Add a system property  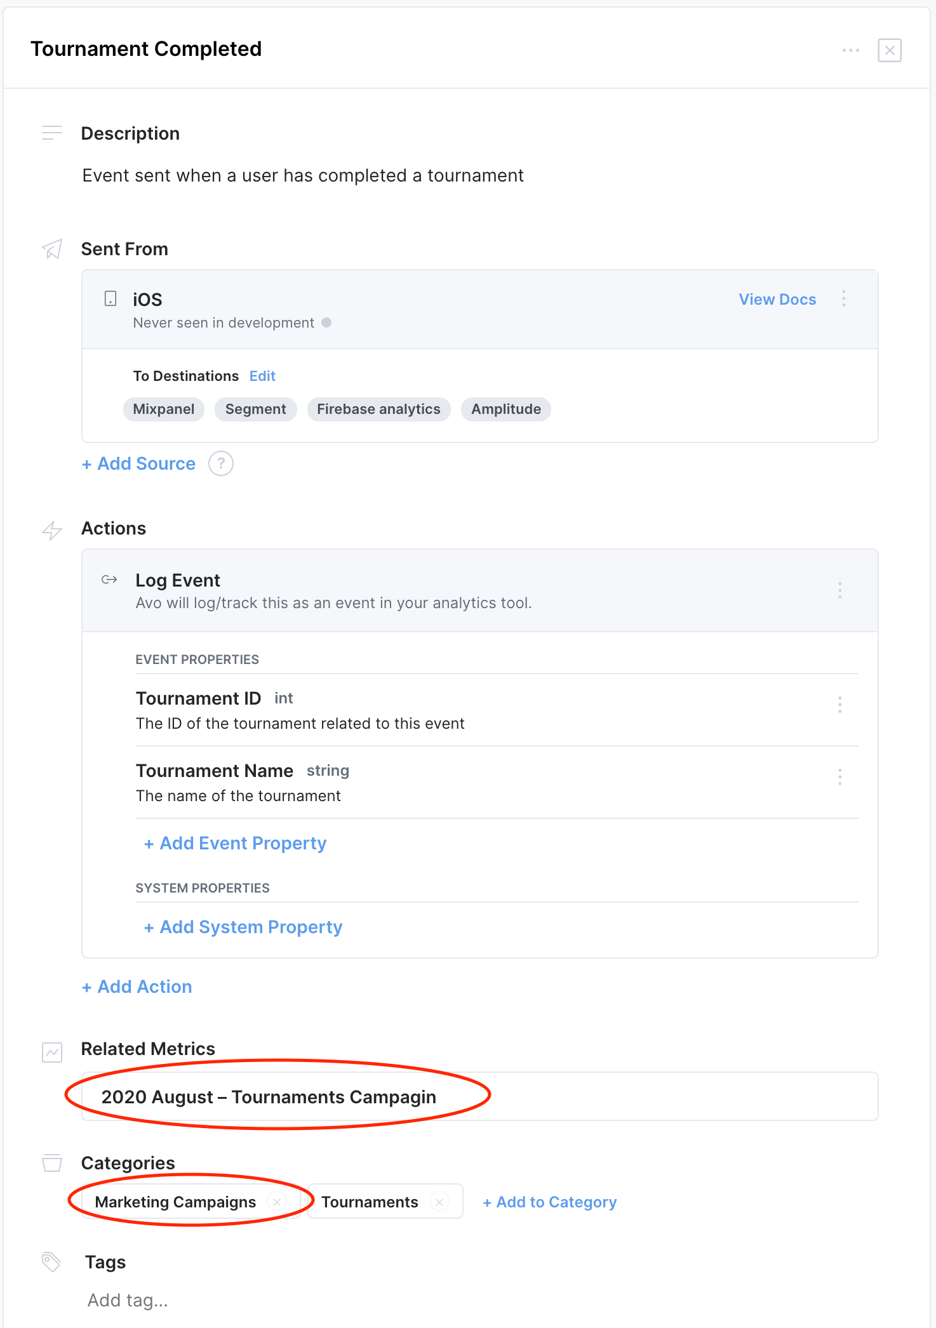tap(243, 927)
